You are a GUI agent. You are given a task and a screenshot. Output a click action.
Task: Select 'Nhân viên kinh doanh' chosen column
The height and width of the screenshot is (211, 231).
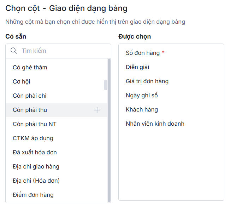pyautogui.click(x=155, y=124)
